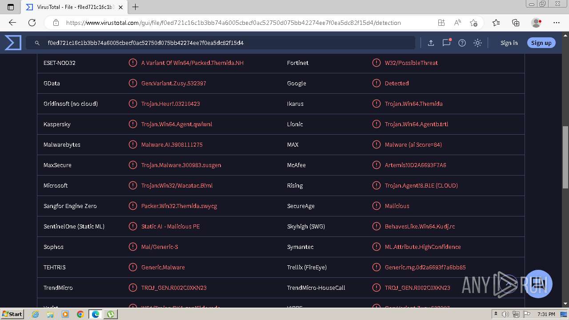Select 'Trojan.Malware.300983.susgen' result
Screen dimensions: 569x320
tap(181, 165)
